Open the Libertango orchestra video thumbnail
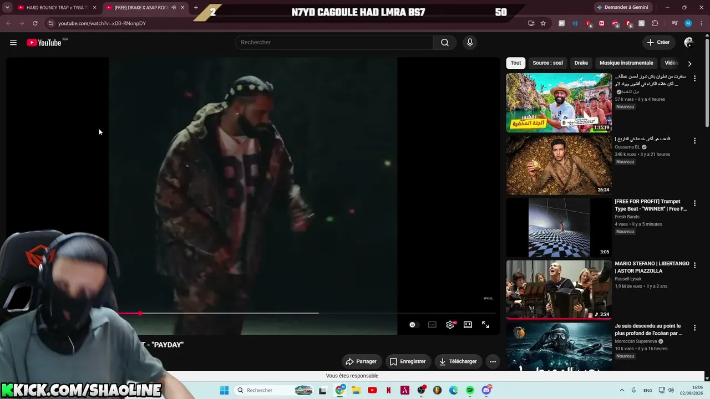Viewport: 710px width, 399px height. pyautogui.click(x=559, y=289)
